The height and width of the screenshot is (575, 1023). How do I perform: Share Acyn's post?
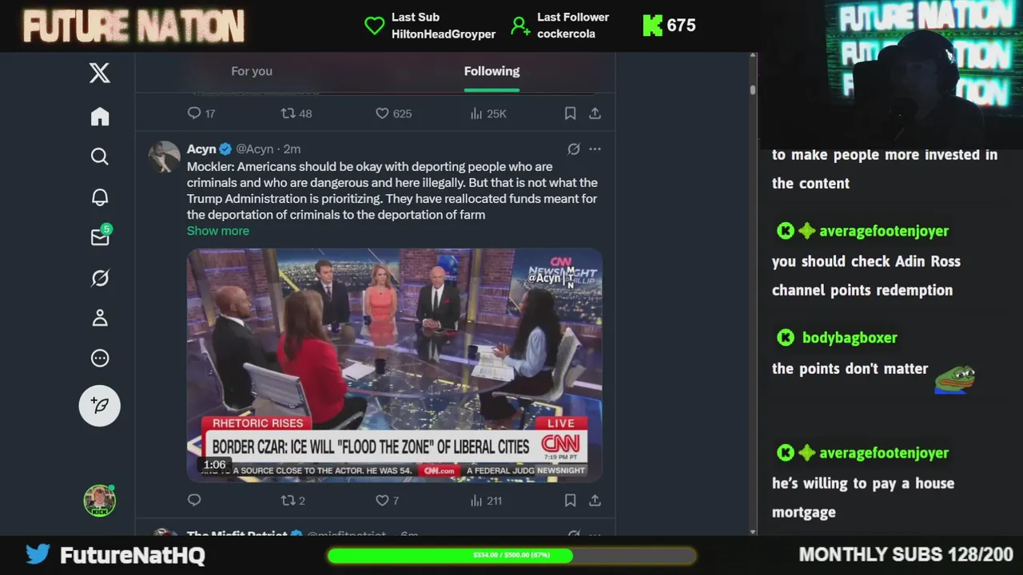pos(595,501)
